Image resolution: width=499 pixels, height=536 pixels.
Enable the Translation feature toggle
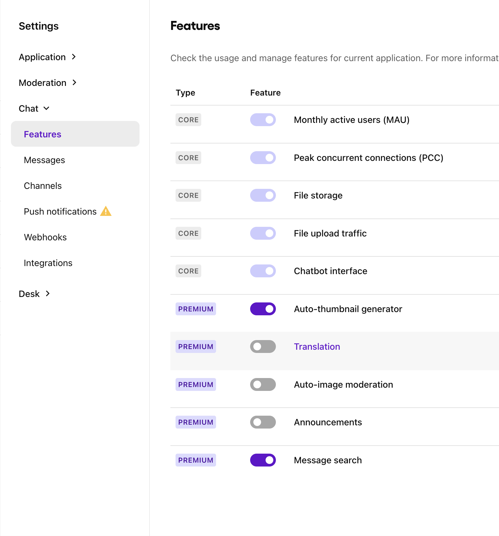pos(263,347)
